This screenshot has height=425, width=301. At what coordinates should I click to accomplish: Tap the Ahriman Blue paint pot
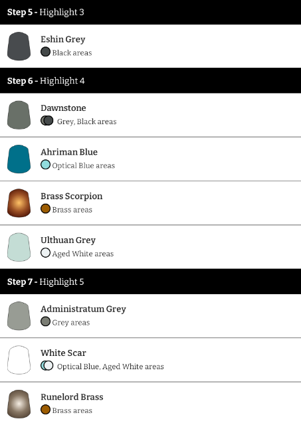(x=19, y=159)
